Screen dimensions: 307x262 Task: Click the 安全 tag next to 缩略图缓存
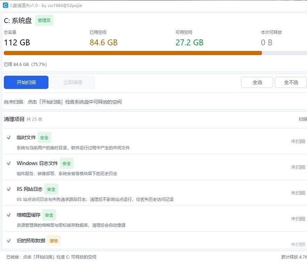click(x=49, y=215)
